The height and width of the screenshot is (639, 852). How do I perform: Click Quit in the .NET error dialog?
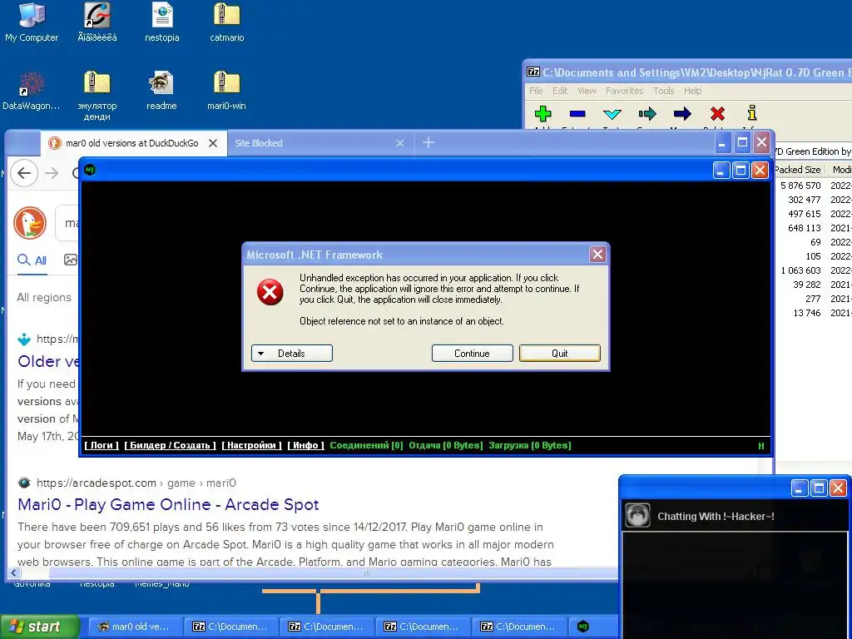click(560, 353)
